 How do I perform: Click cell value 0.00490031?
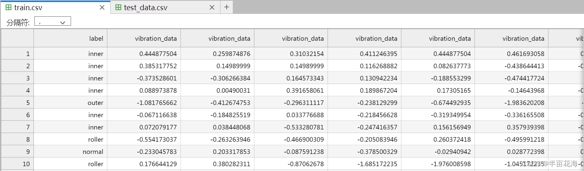pyautogui.click(x=217, y=90)
